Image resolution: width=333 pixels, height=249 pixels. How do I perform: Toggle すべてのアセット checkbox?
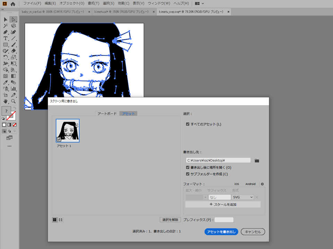tap(188, 124)
